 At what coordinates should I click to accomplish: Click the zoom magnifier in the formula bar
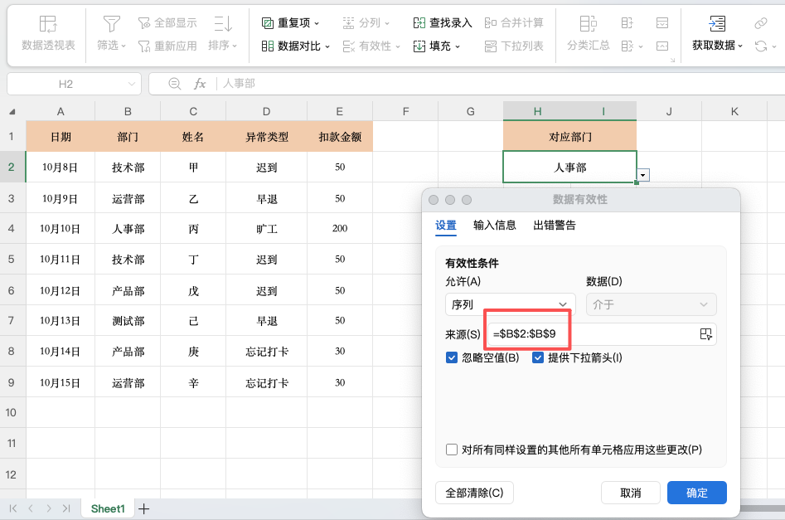pyautogui.click(x=174, y=84)
